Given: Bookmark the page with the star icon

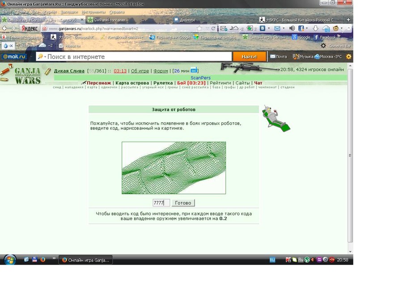Looking at the screenshot, I should click(x=199, y=28).
